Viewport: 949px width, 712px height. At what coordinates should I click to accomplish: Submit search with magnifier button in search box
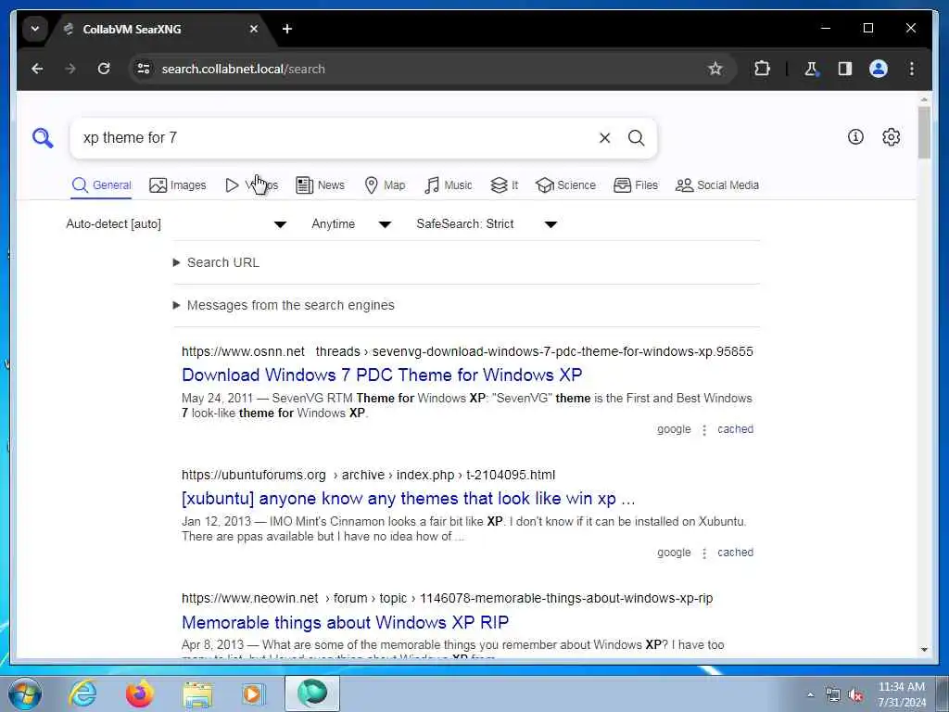pos(636,138)
